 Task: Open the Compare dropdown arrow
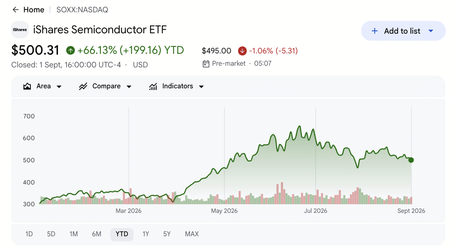(129, 86)
